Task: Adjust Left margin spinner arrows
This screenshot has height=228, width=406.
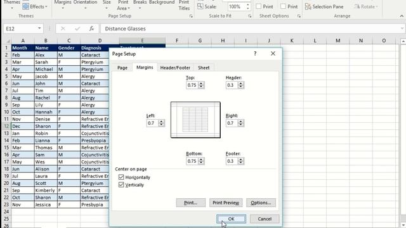Action: point(161,123)
